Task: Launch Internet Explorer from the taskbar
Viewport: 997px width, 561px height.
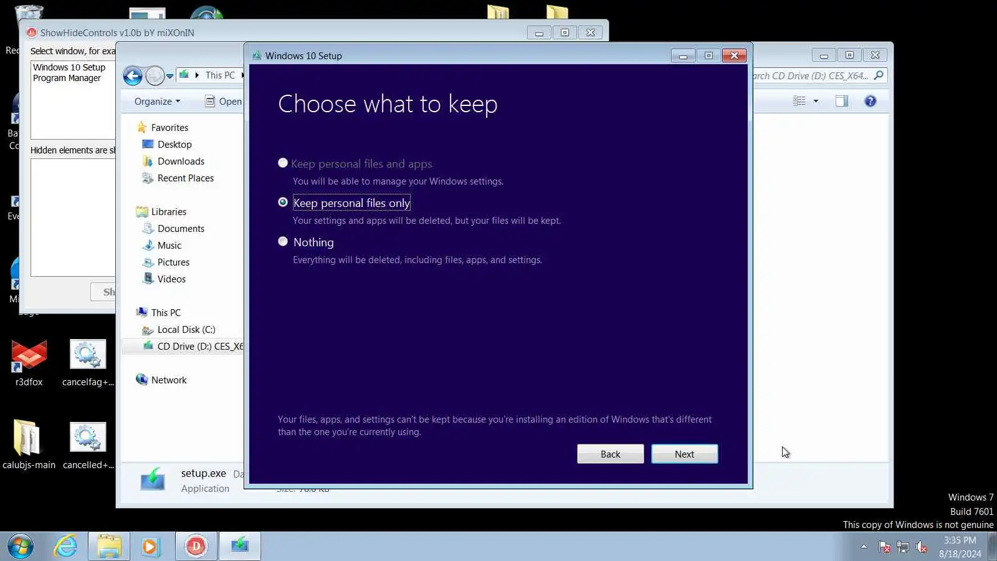Action: coord(65,547)
